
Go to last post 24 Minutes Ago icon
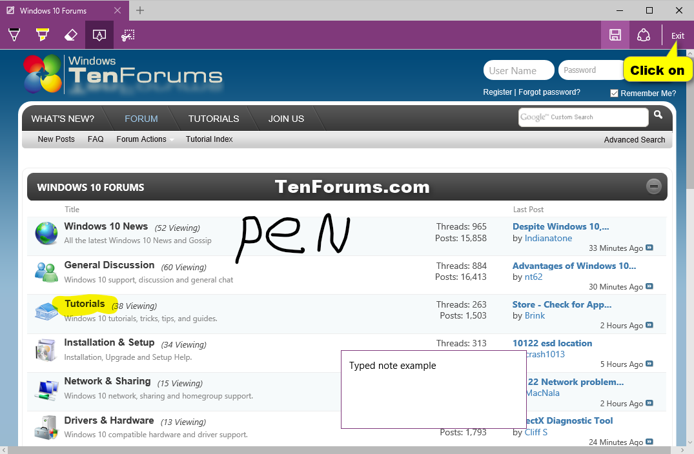coord(649,442)
